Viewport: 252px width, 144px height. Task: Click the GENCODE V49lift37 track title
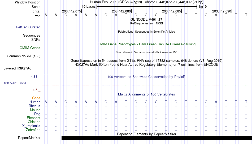pos(146,19)
